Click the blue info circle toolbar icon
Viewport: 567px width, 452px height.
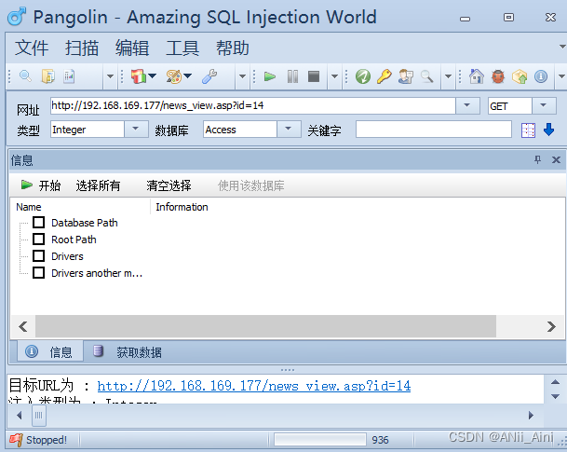(x=541, y=76)
